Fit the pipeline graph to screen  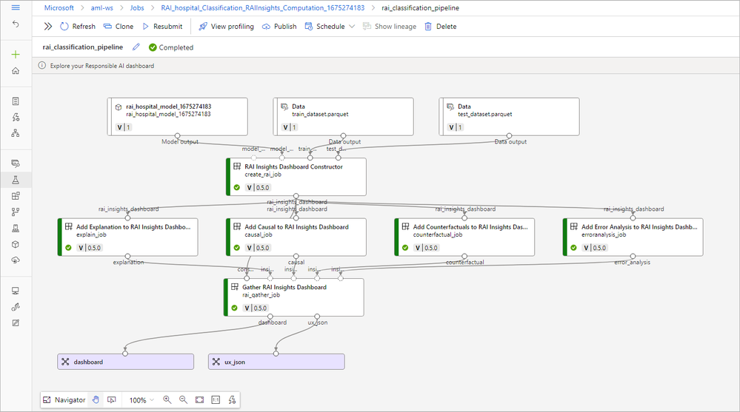coord(200,399)
